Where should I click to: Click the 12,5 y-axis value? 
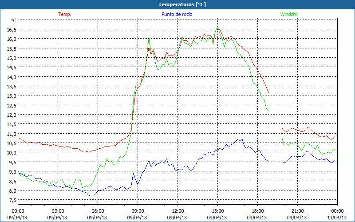(12, 105)
